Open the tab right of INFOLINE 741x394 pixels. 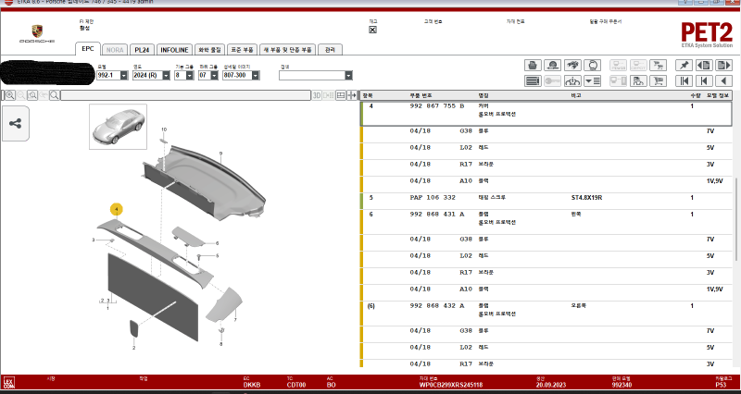pos(209,50)
